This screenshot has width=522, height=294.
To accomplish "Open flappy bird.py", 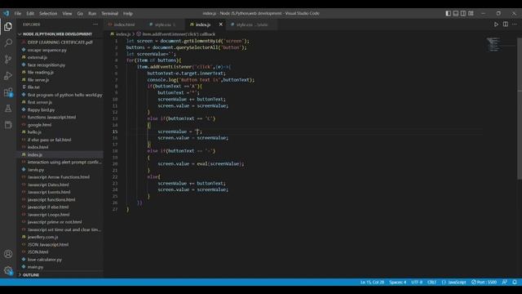I will point(41,109).
